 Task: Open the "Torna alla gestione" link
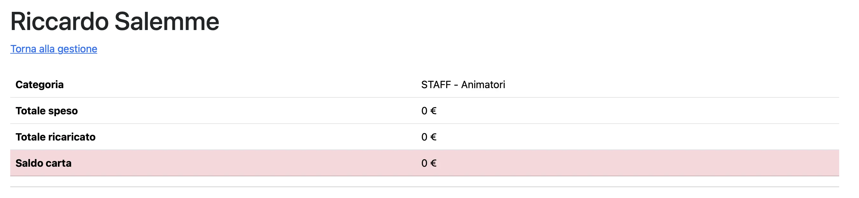pyautogui.click(x=54, y=49)
